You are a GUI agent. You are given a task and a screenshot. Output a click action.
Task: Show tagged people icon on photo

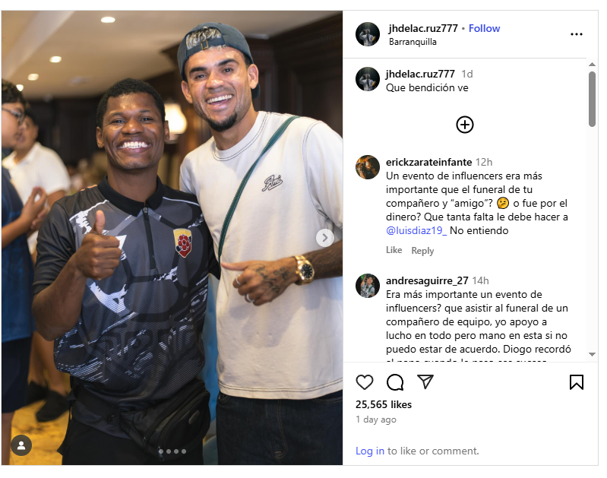tap(21, 445)
